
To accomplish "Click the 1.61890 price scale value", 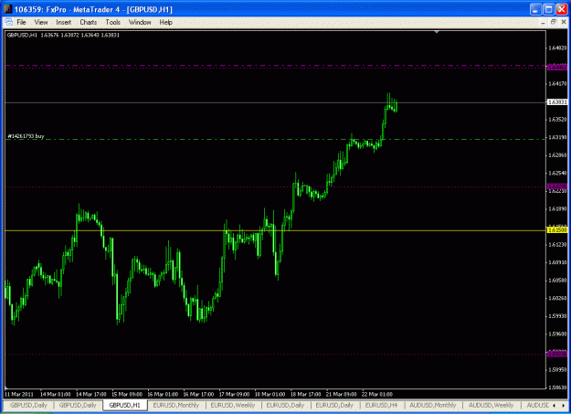I will [557, 208].
